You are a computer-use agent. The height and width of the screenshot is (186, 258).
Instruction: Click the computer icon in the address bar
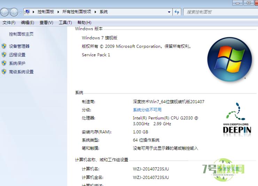27,12
